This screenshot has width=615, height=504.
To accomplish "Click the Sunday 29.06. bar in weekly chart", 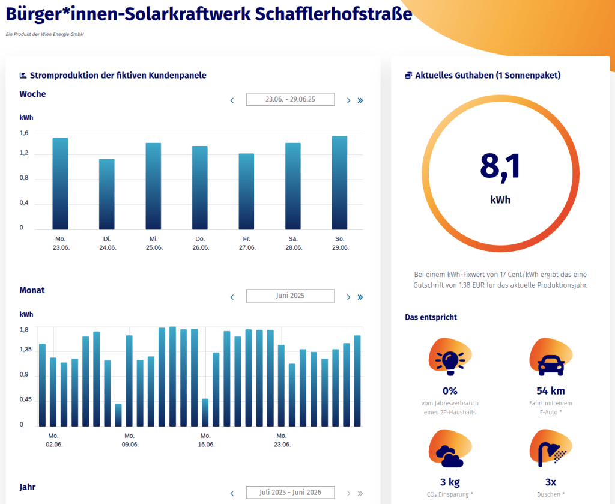I will 339,183.
